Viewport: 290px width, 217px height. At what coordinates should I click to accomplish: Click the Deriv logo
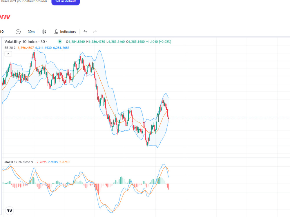5,17
